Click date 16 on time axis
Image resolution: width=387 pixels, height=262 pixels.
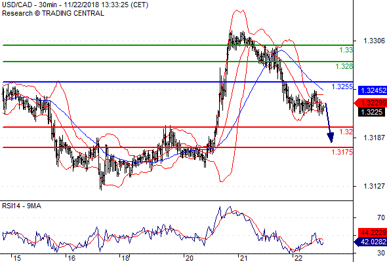71,258
